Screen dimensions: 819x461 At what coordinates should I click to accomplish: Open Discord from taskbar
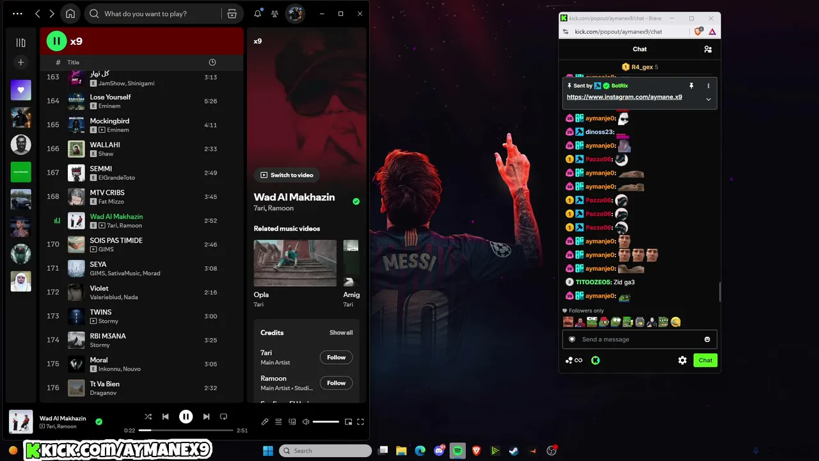tap(439, 451)
